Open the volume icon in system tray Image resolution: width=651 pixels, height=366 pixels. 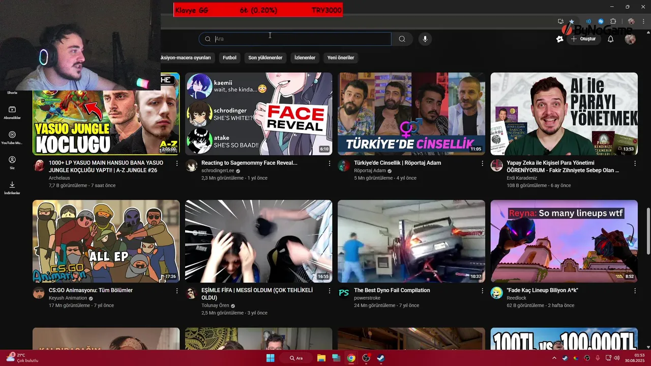[616, 358]
